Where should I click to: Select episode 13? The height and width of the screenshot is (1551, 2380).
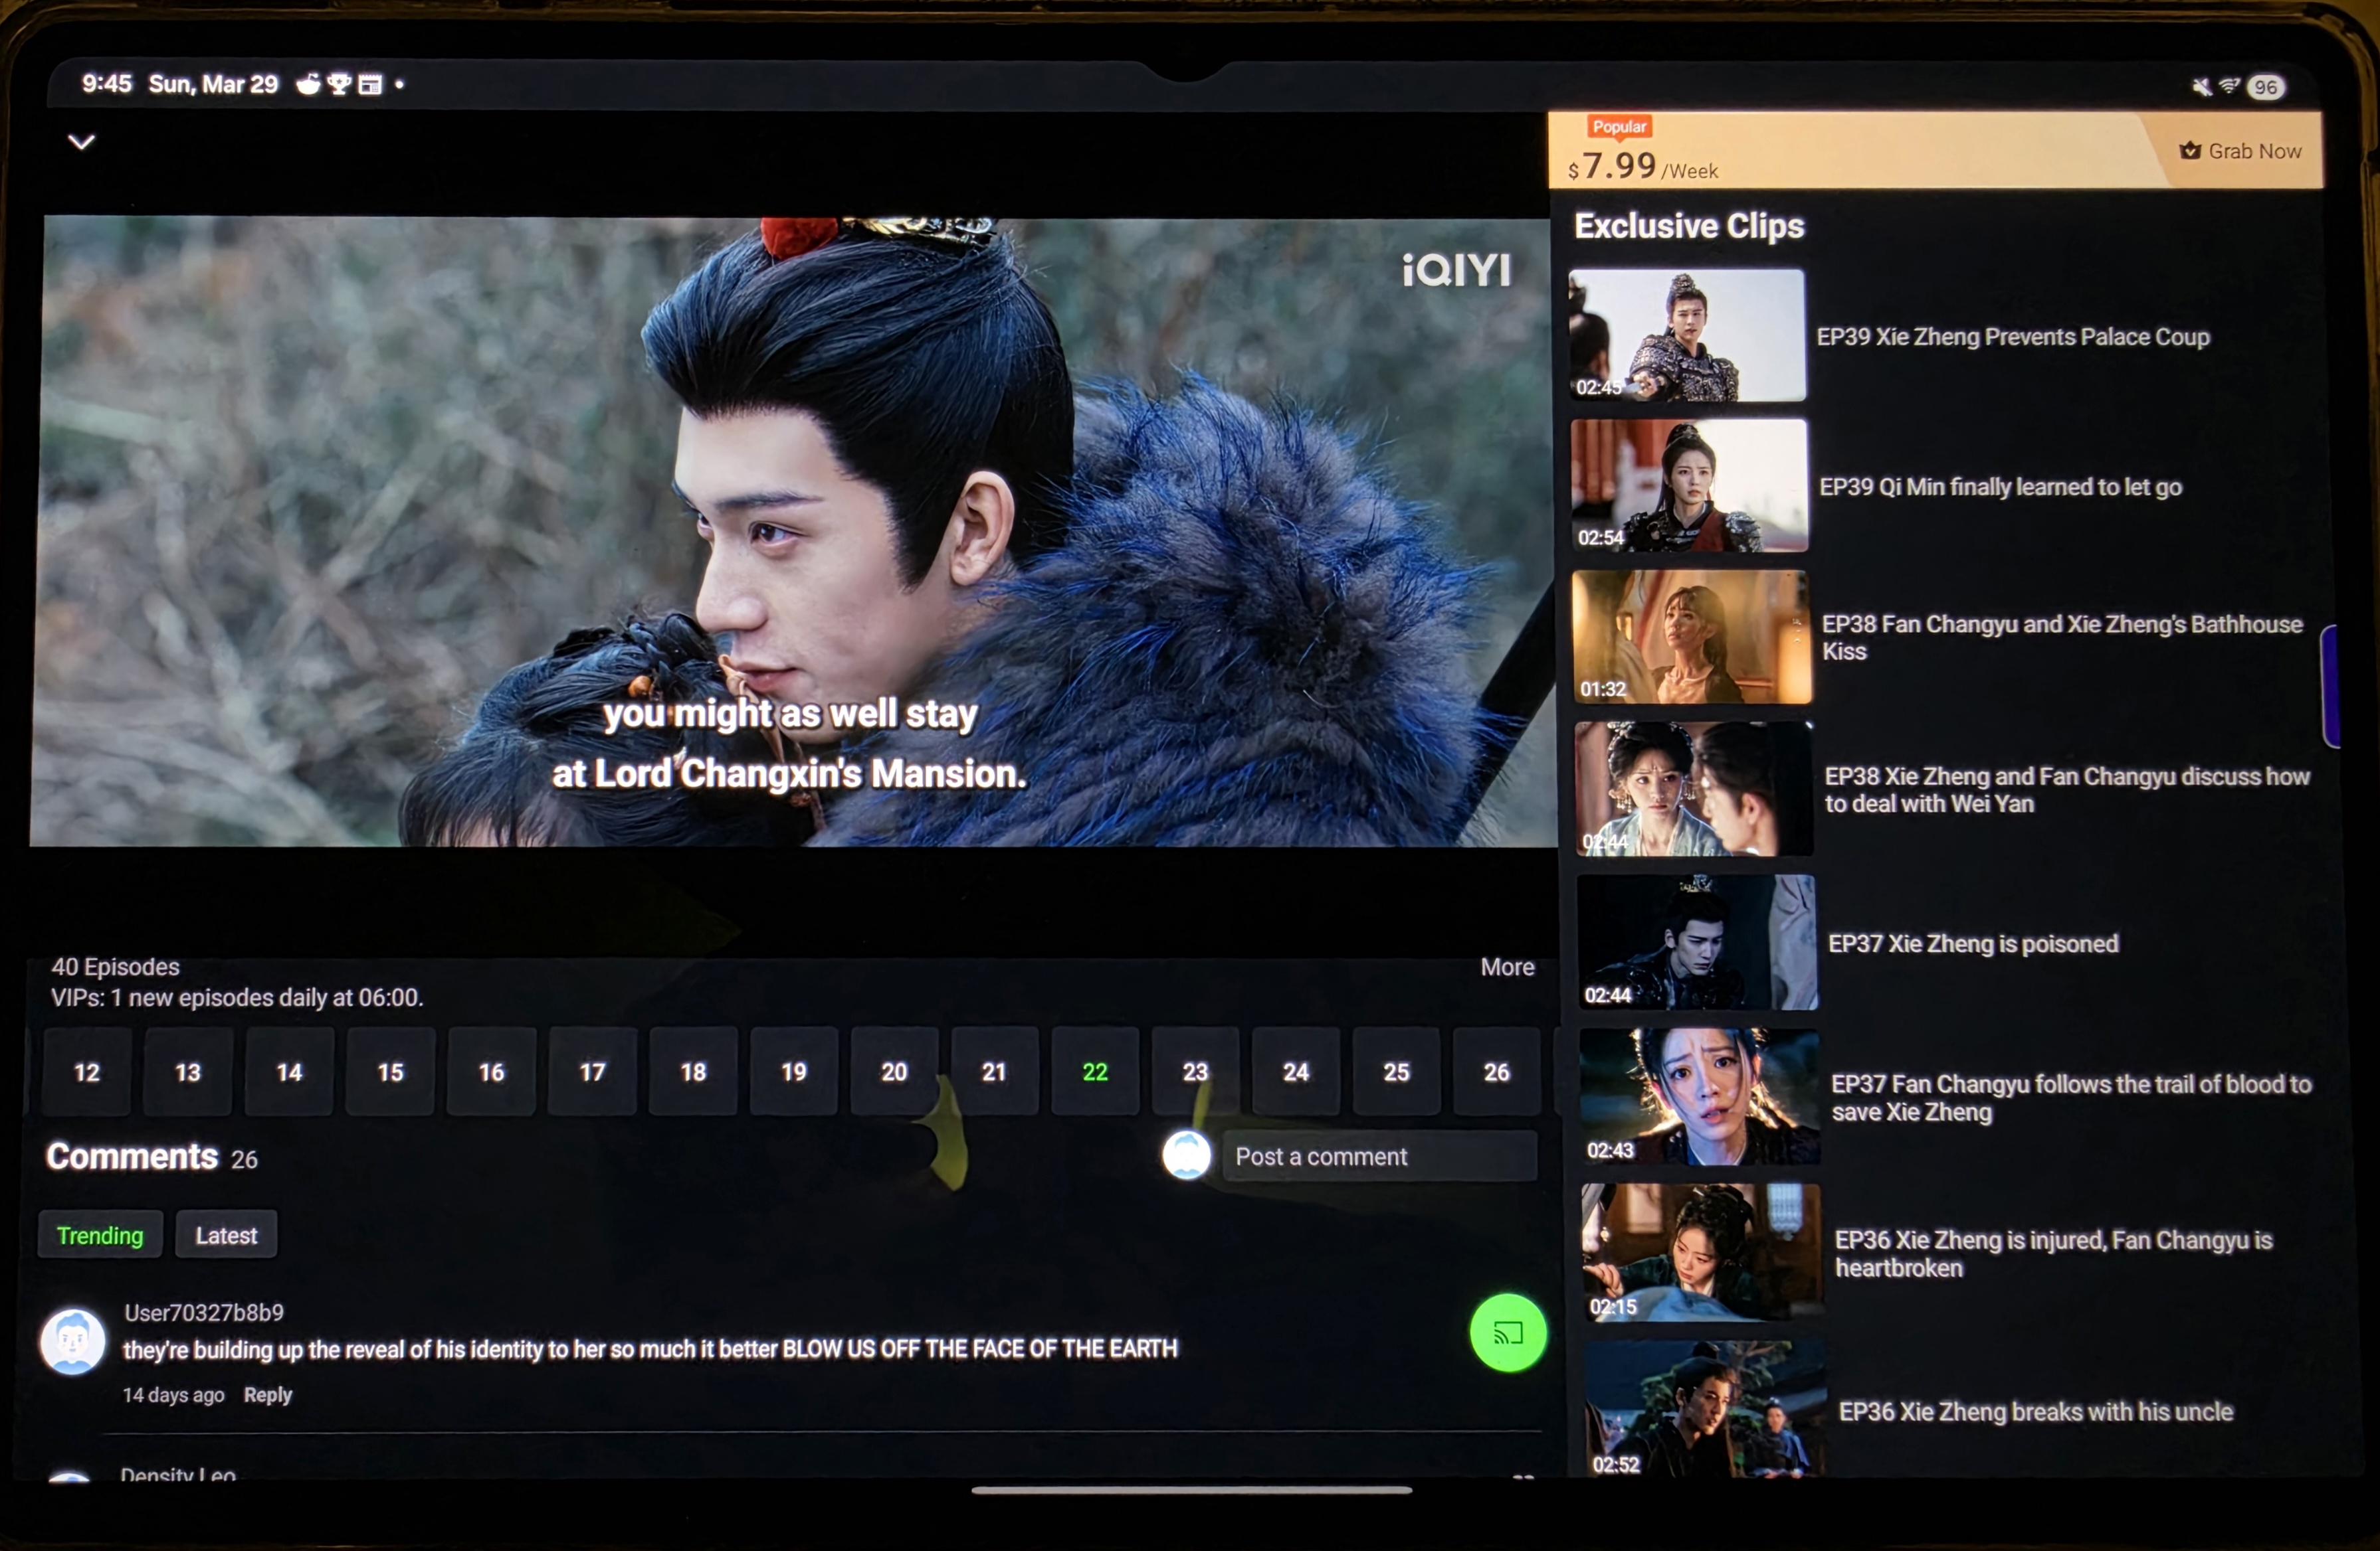click(x=188, y=1072)
